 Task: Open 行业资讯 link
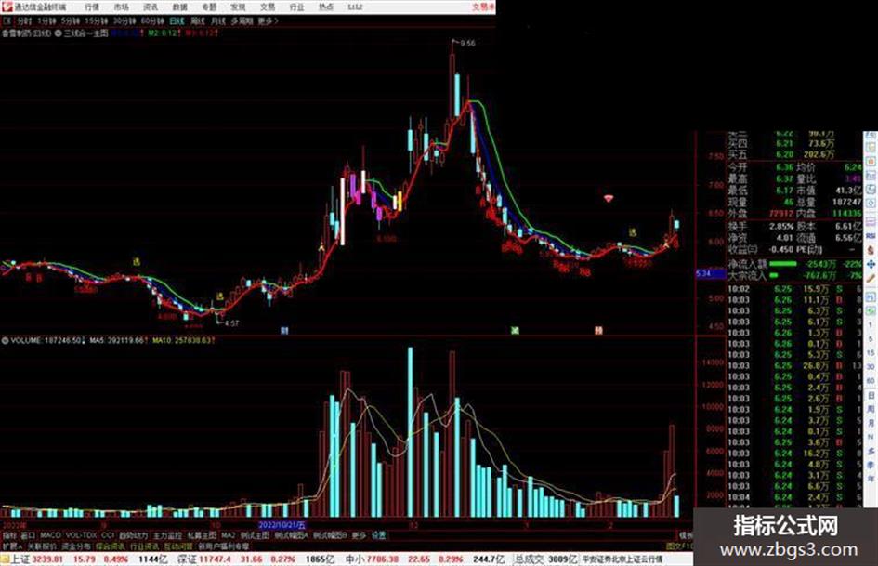(x=144, y=546)
